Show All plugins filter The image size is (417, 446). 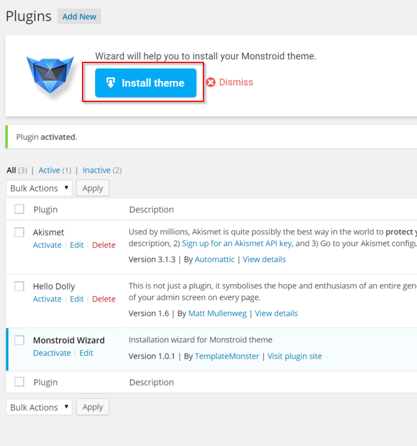coord(11,170)
